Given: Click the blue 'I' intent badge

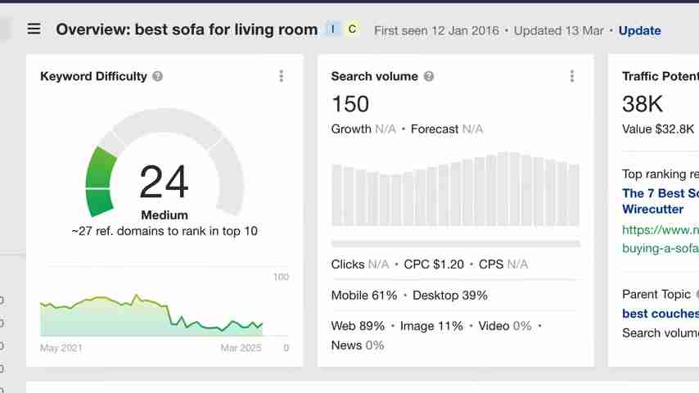Looking at the screenshot, I should point(333,29).
